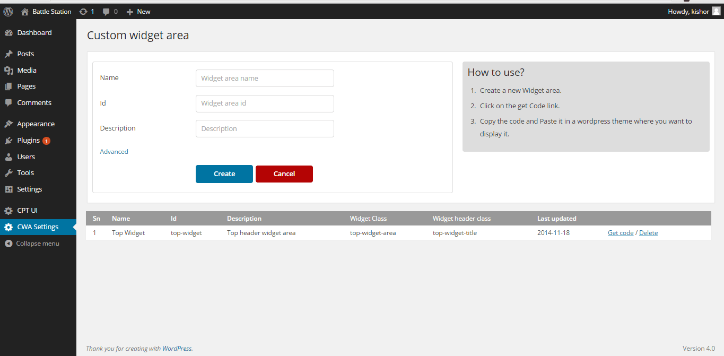
Task: Expand the Advanced options in the form
Action: [x=114, y=151]
